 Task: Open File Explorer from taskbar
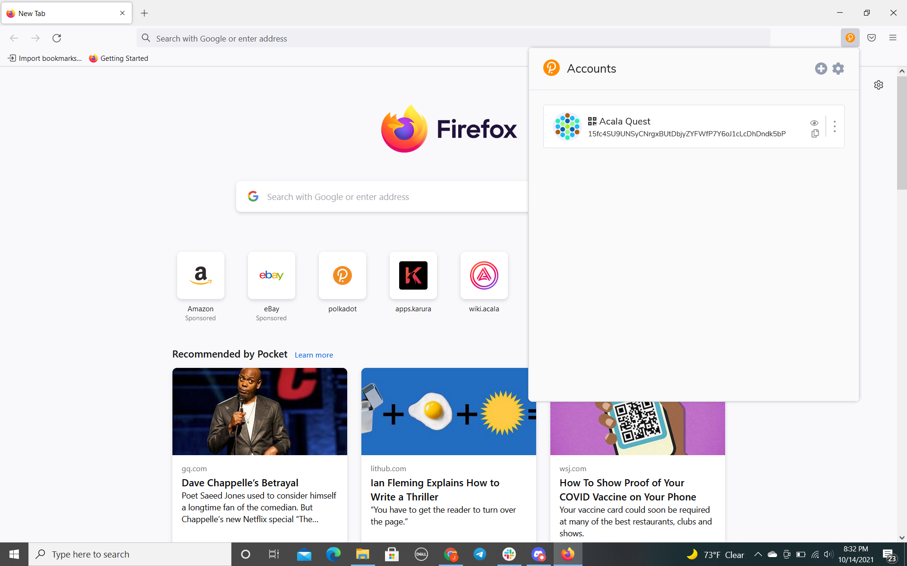click(362, 554)
